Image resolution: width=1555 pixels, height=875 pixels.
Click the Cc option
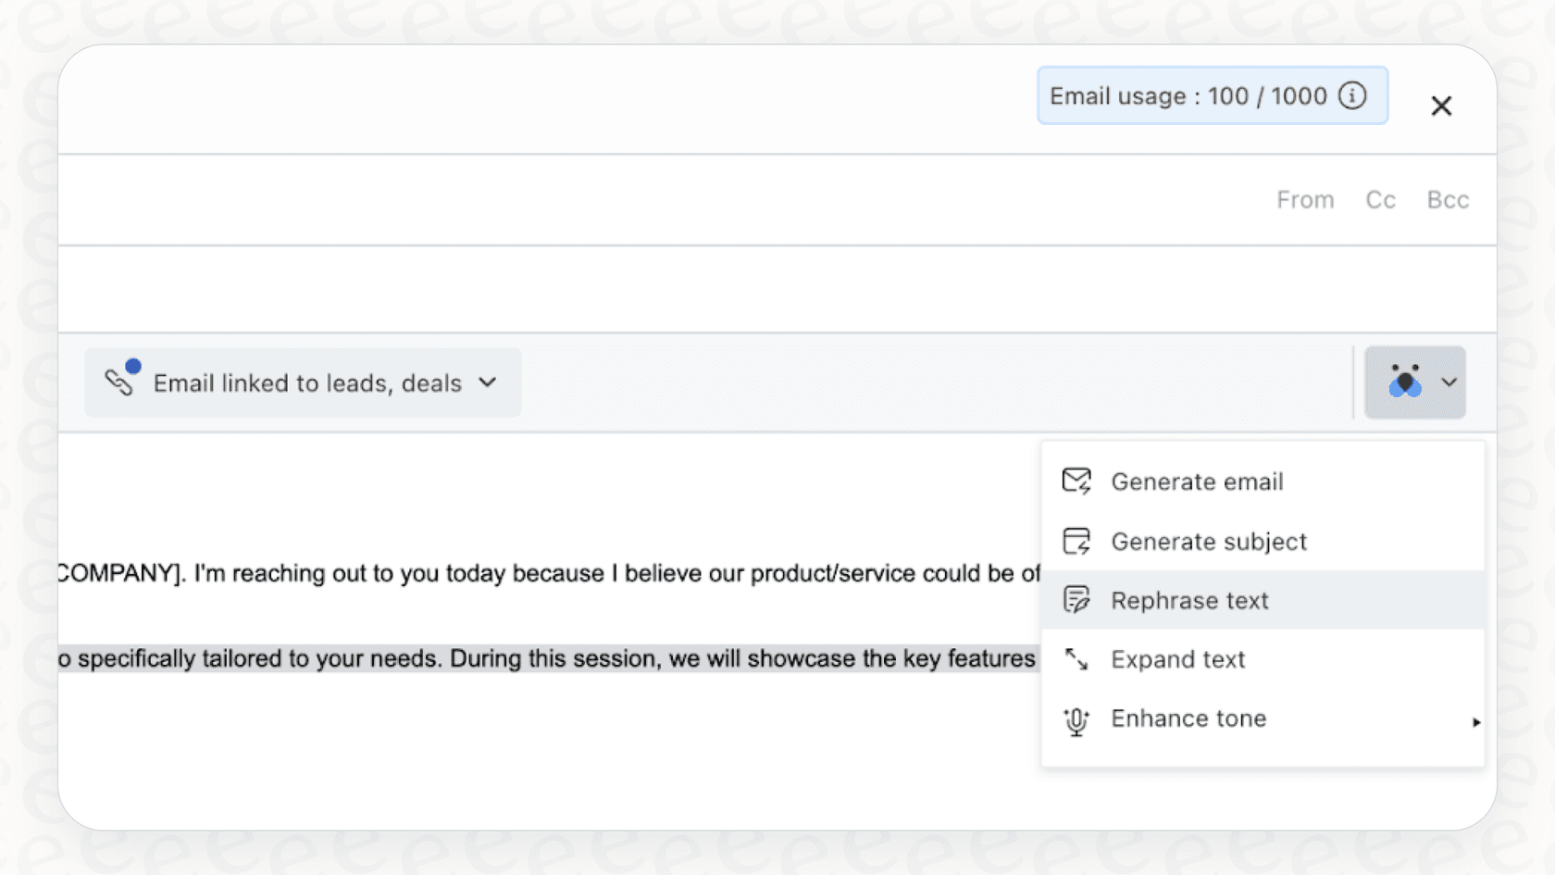point(1379,199)
